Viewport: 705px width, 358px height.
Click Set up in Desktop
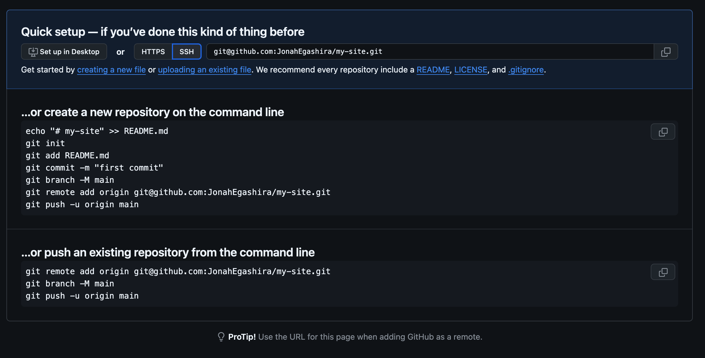click(64, 51)
